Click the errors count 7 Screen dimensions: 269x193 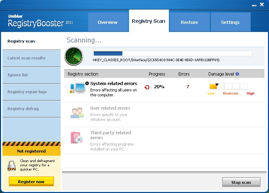(188, 87)
